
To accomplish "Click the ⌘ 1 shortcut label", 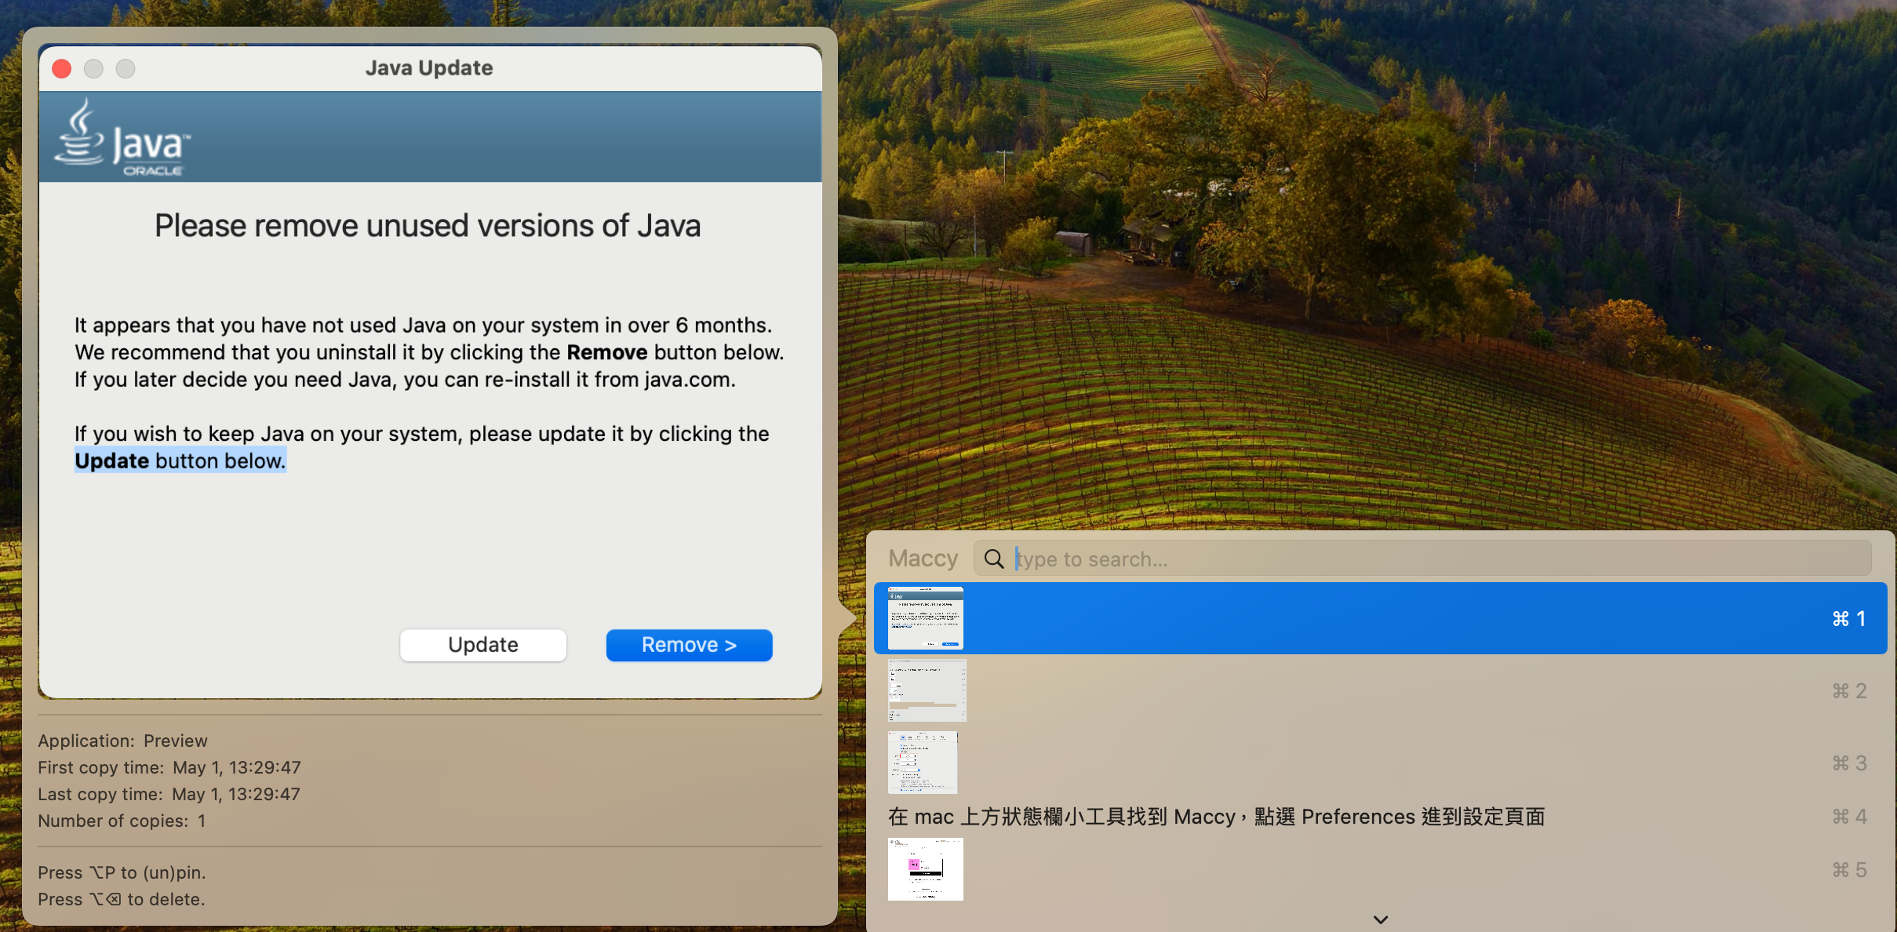I will 1848,618.
